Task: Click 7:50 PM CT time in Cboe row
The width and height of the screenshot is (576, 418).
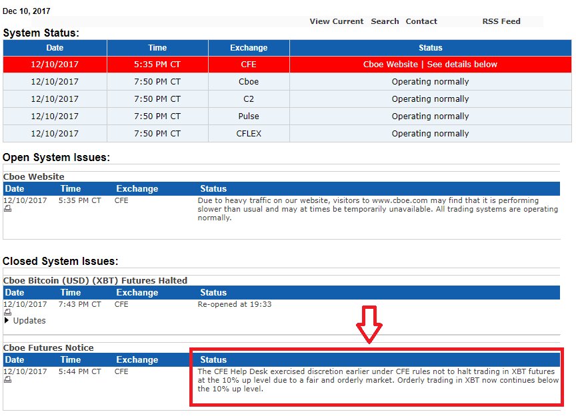Action: (x=157, y=81)
